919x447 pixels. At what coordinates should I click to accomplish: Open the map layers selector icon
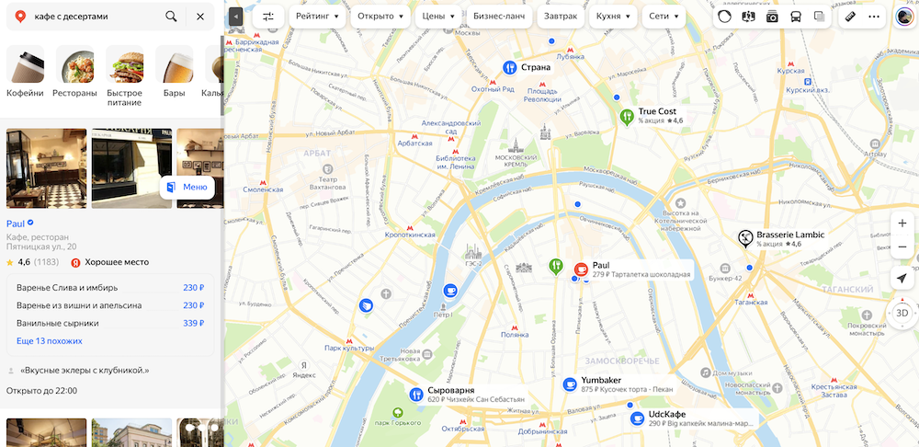coord(820,17)
